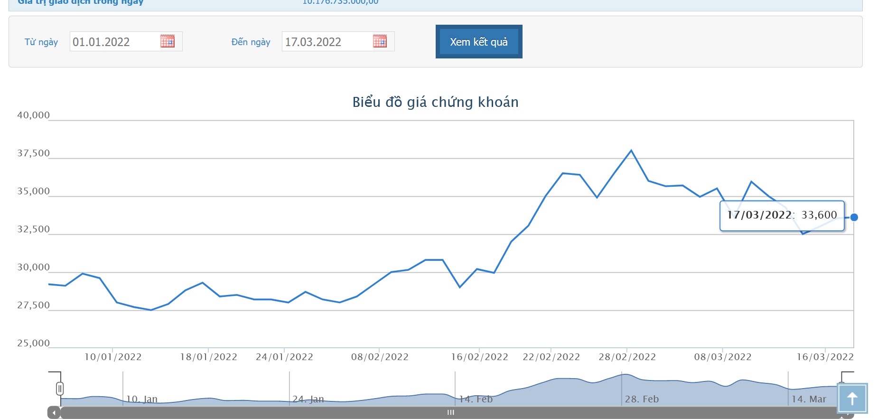Click the left range handle in navigator
Viewport: 878px width, 419px height.
(60, 389)
